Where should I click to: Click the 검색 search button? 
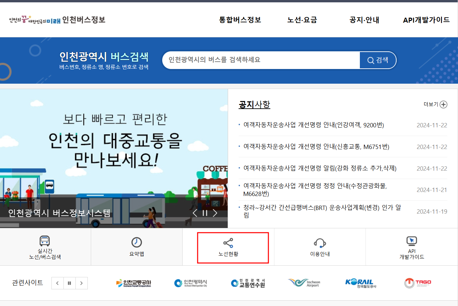(x=378, y=60)
